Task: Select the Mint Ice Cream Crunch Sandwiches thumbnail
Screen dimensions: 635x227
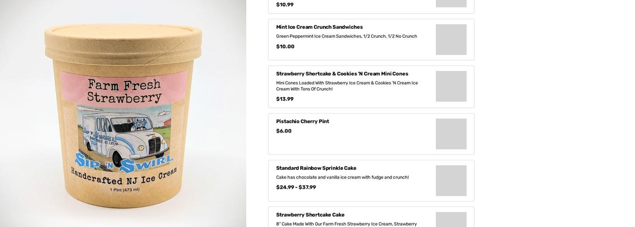Action: tap(451, 39)
